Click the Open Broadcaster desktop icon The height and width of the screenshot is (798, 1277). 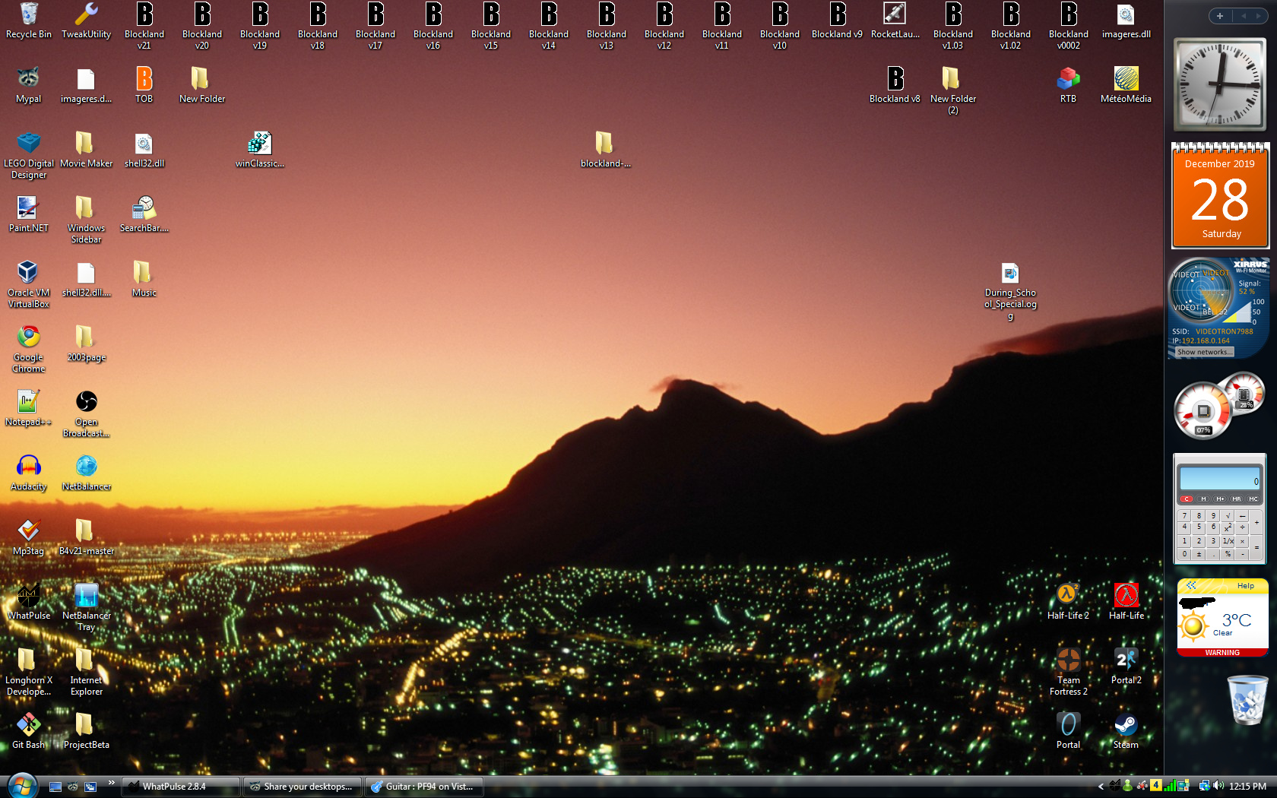pos(86,413)
